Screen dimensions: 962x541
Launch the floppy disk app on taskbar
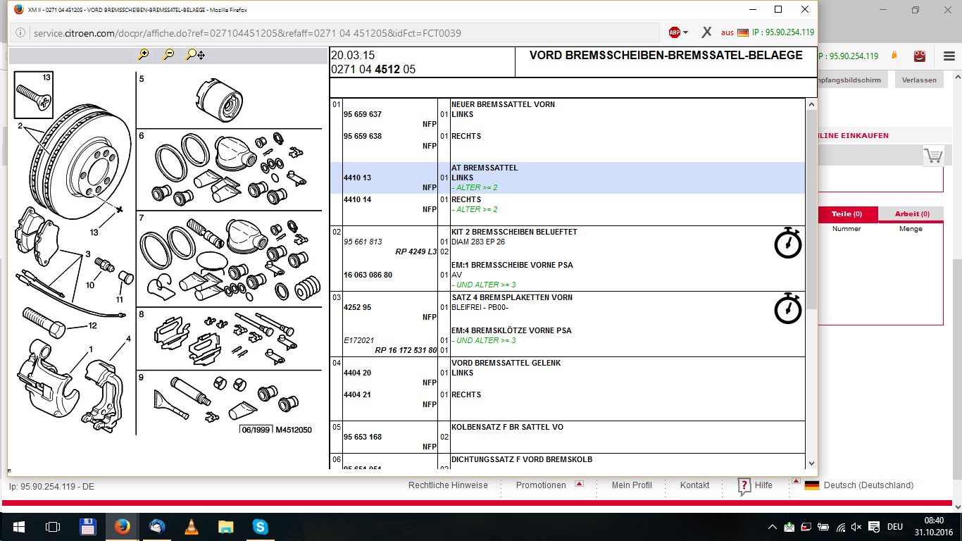point(87,526)
